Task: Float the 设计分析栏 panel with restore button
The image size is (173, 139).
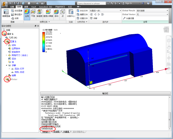Action: click(x=35, y=26)
